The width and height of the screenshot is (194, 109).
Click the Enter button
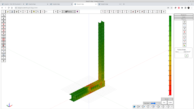170,102
